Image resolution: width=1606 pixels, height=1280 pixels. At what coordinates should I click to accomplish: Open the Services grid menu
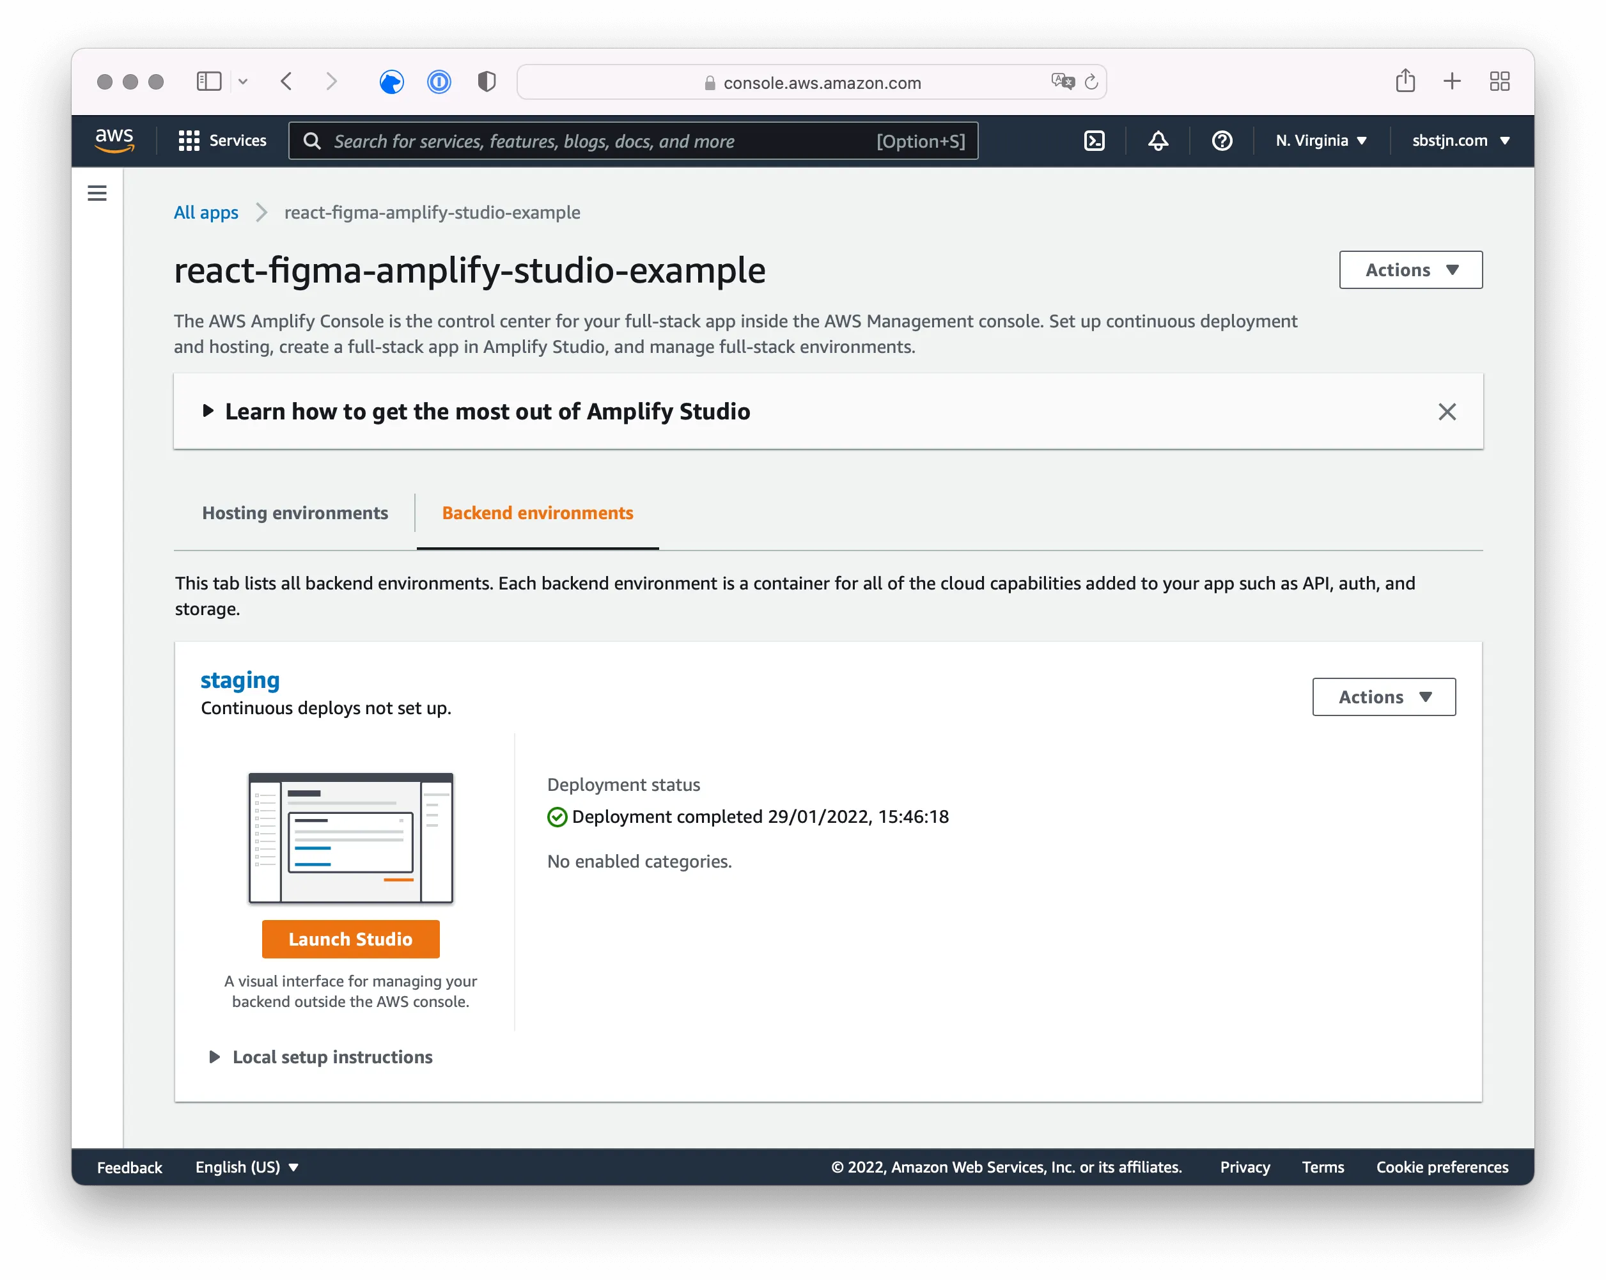(x=189, y=140)
